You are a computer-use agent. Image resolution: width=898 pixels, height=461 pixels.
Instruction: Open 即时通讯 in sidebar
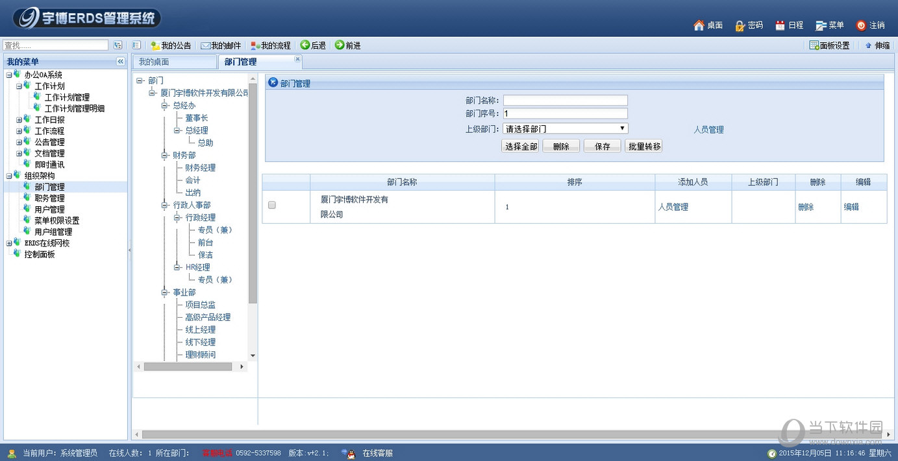[x=49, y=165]
